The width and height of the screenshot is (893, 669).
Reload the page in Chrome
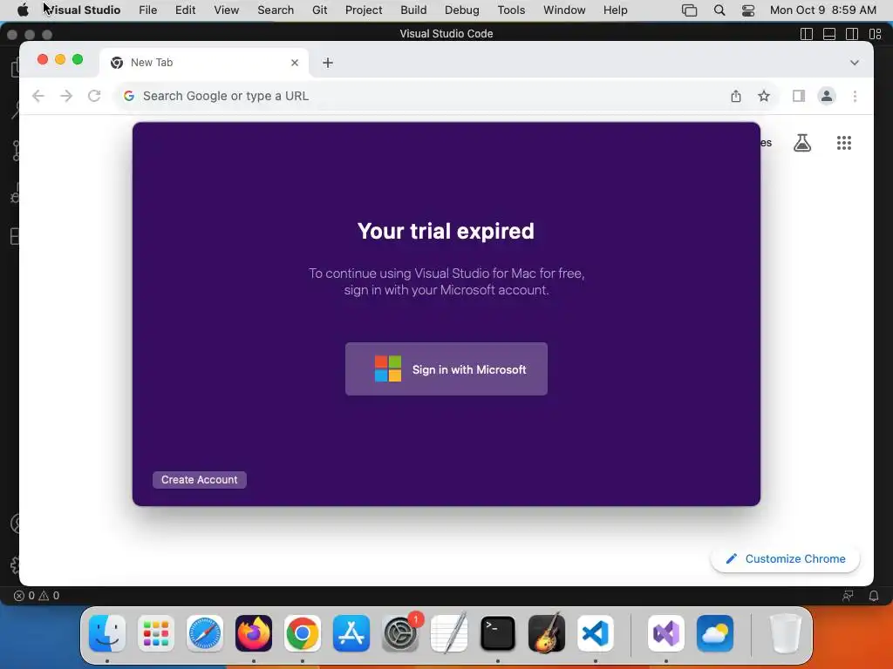[94, 96]
